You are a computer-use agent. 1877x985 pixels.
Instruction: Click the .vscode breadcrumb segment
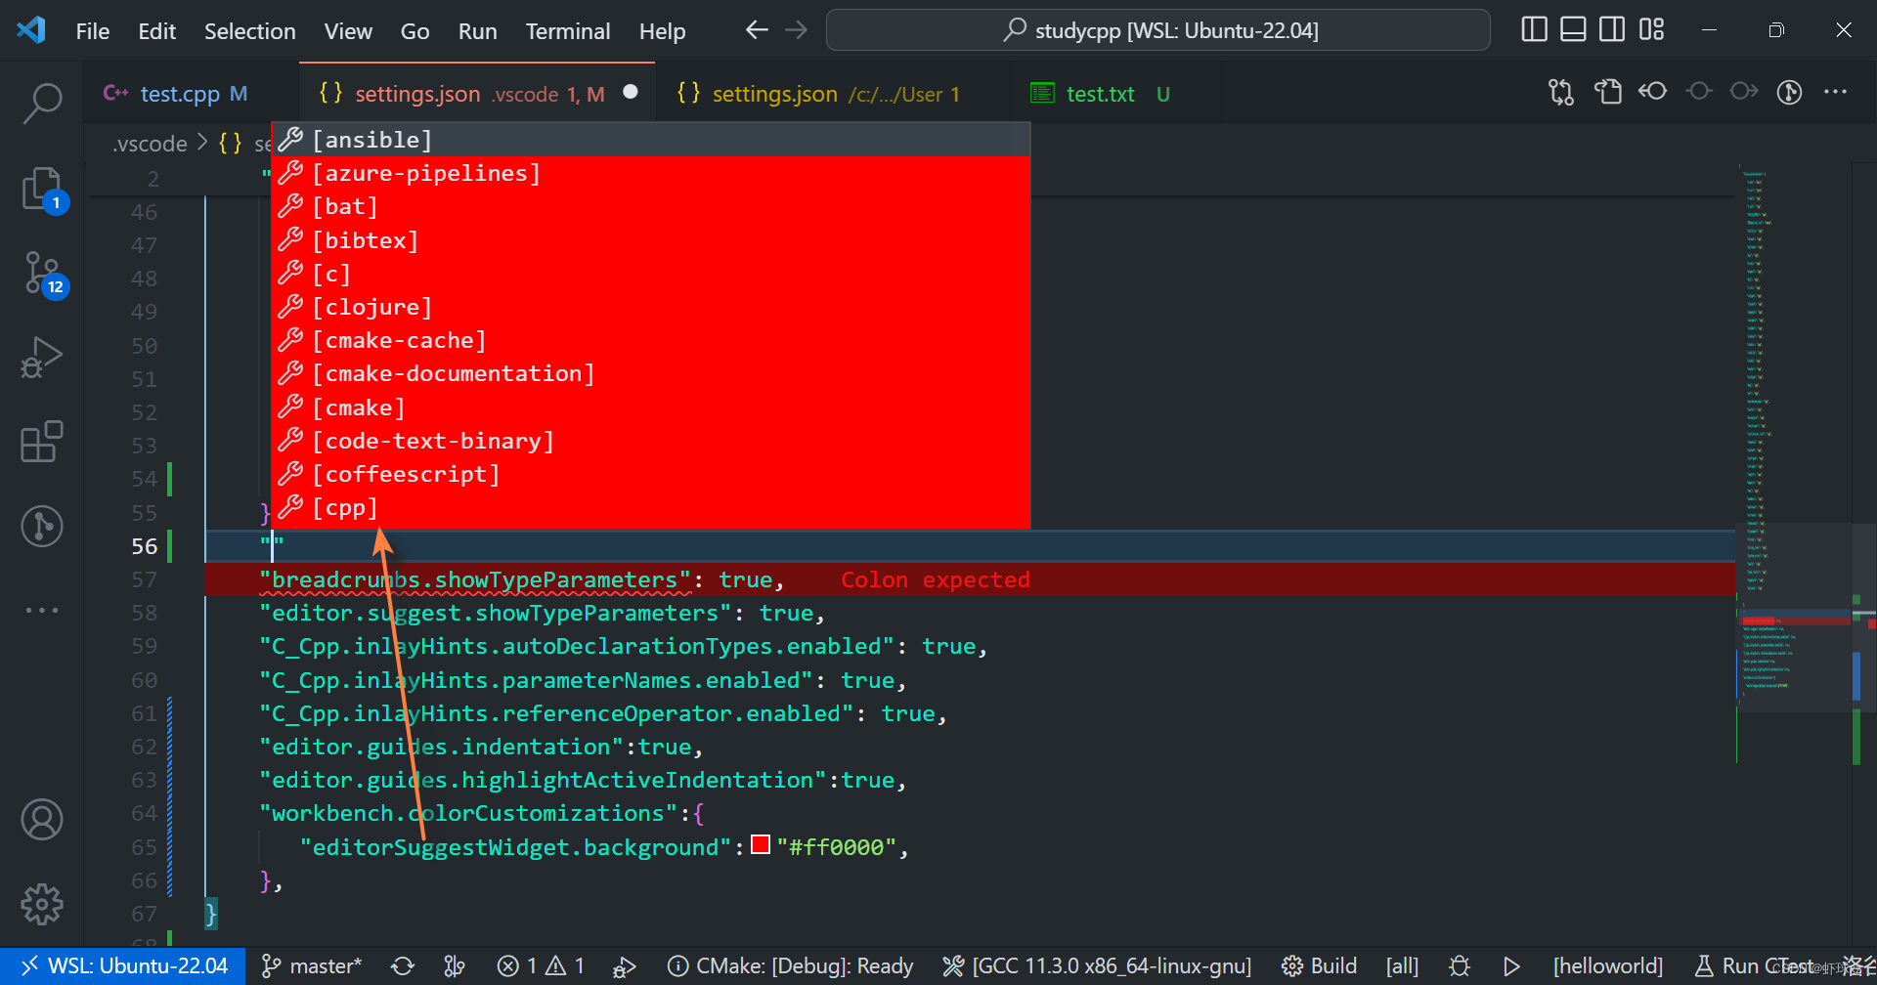(150, 144)
